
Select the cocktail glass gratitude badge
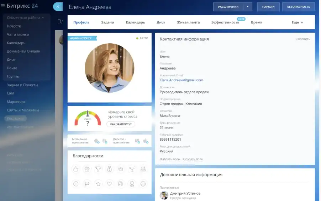tap(132, 169)
